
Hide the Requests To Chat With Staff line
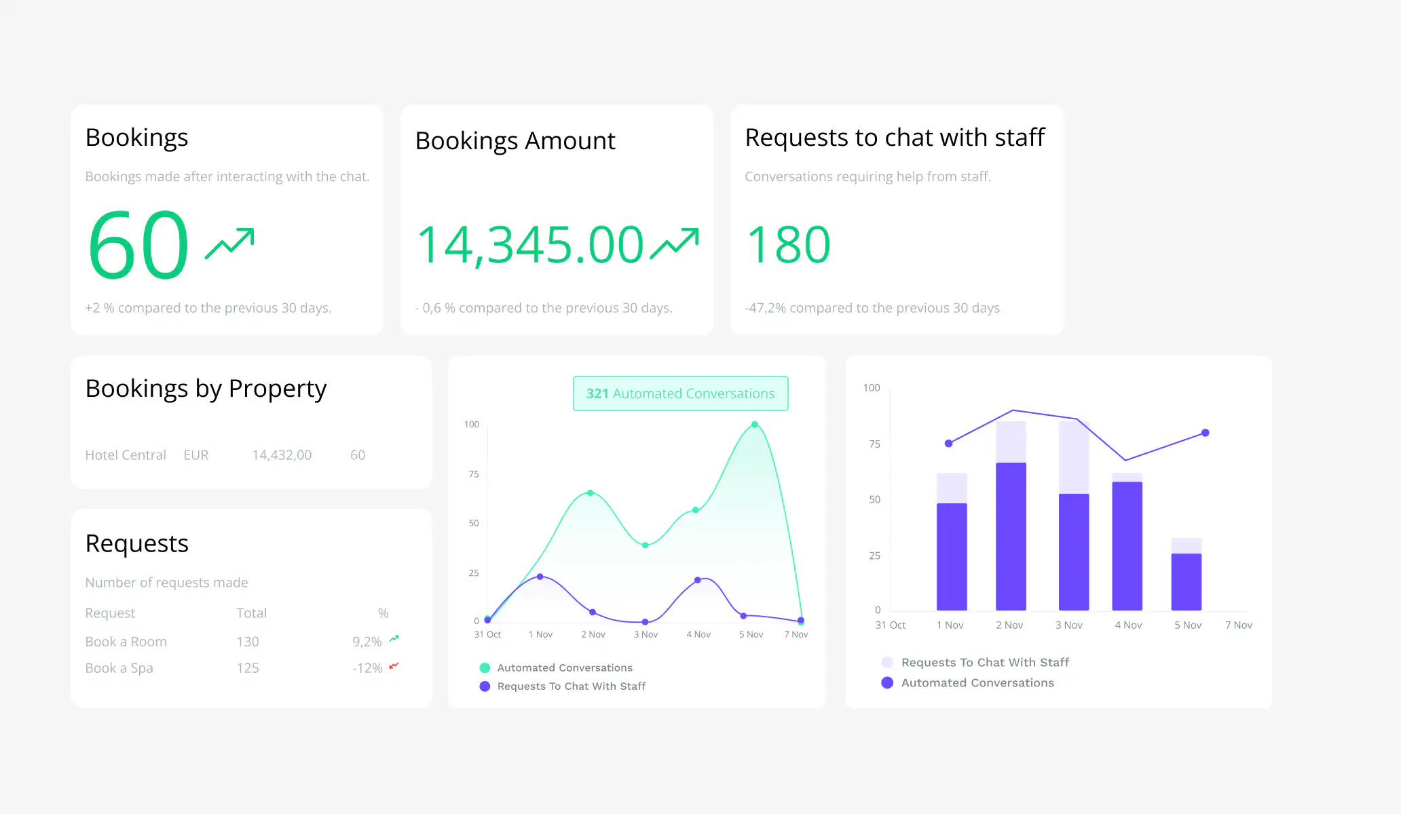[571, 686]
